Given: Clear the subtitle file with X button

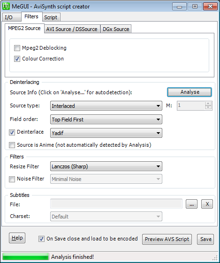Looking at the screenshot, I should pos(207,204).
